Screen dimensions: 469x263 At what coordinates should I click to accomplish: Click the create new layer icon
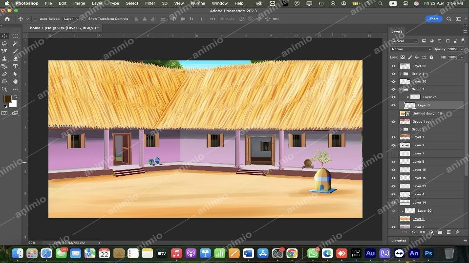pyautogui.click(x=449, y=232)
